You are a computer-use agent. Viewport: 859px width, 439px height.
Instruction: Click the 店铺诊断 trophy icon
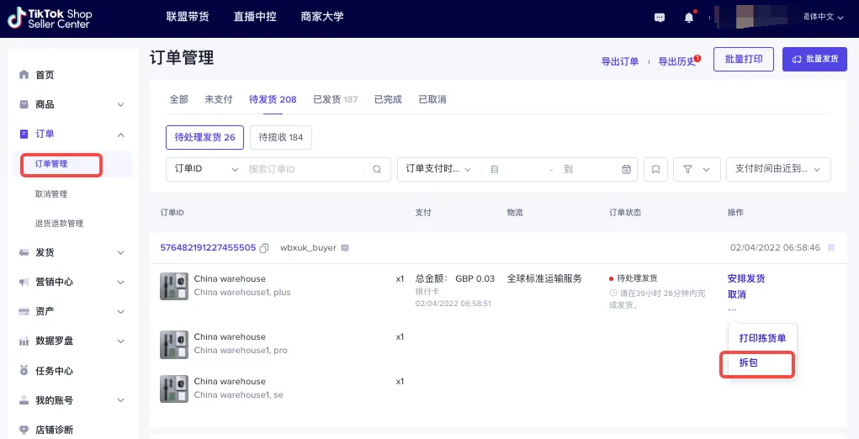tap(24, 430)
